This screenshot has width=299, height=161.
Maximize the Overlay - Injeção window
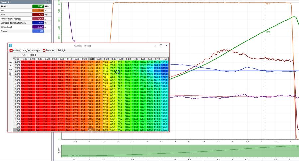(161, 45)
